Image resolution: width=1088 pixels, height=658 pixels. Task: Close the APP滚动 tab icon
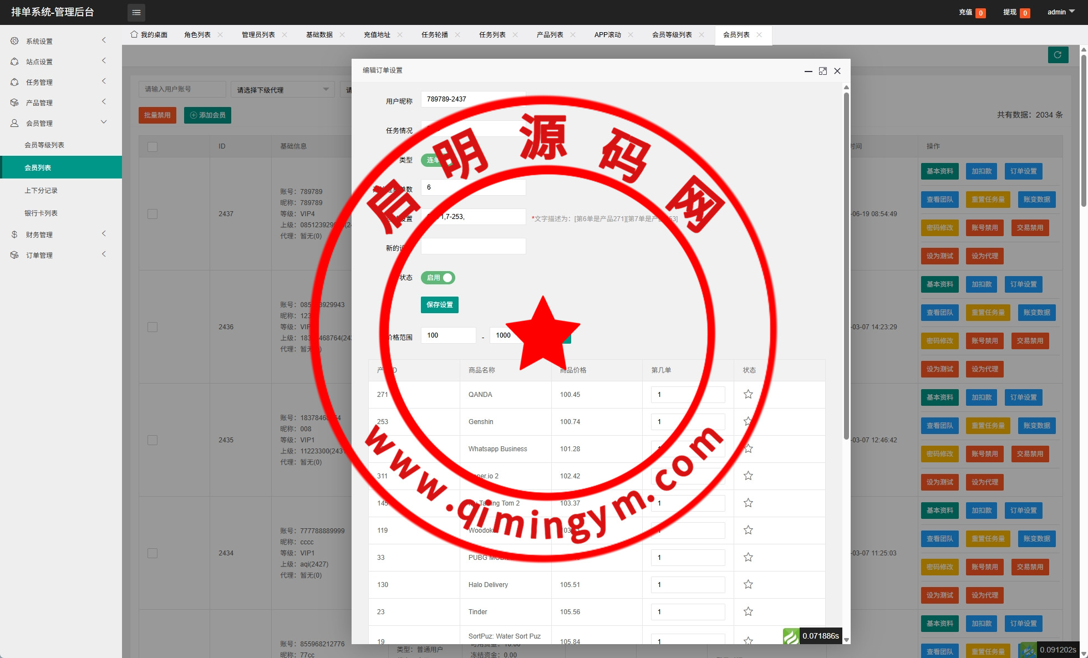pos(631,34)
